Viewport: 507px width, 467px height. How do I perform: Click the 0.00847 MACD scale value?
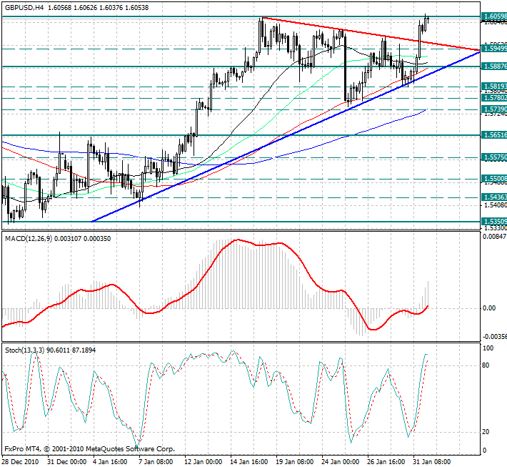click(x=494, y=237)
